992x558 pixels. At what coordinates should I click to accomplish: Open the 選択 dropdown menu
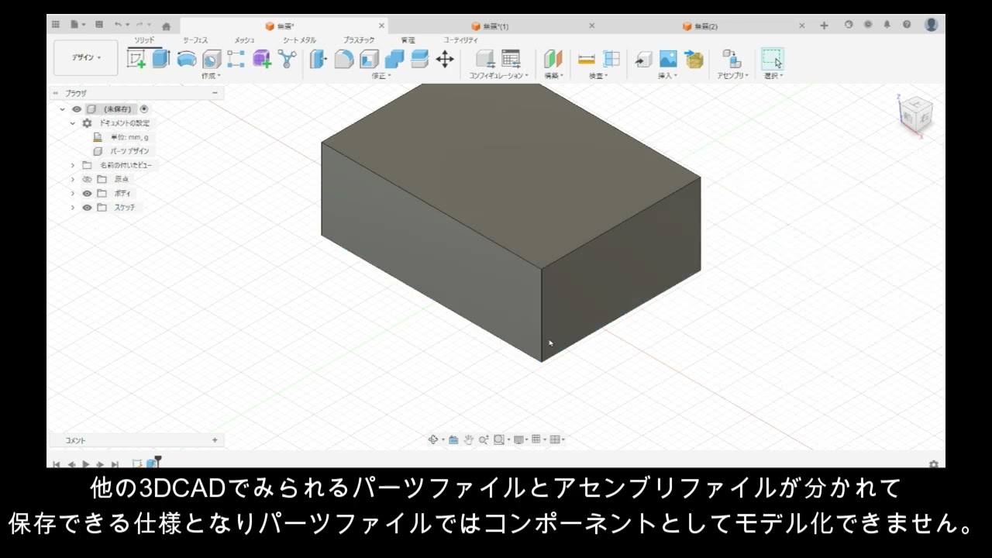click(773, 76)
